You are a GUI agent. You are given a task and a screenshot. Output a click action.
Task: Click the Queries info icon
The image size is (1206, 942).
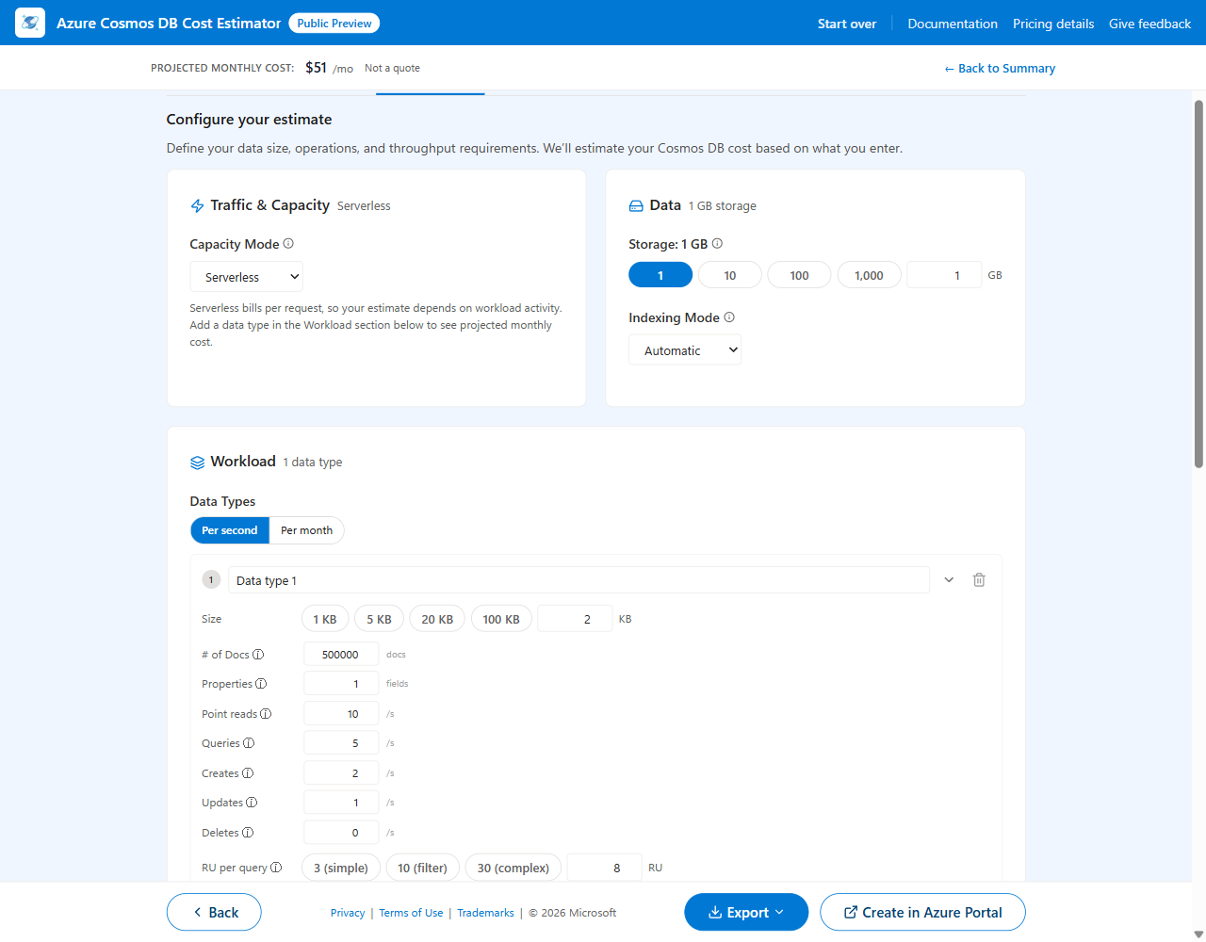pyautogui.click(x=249, y=743)
